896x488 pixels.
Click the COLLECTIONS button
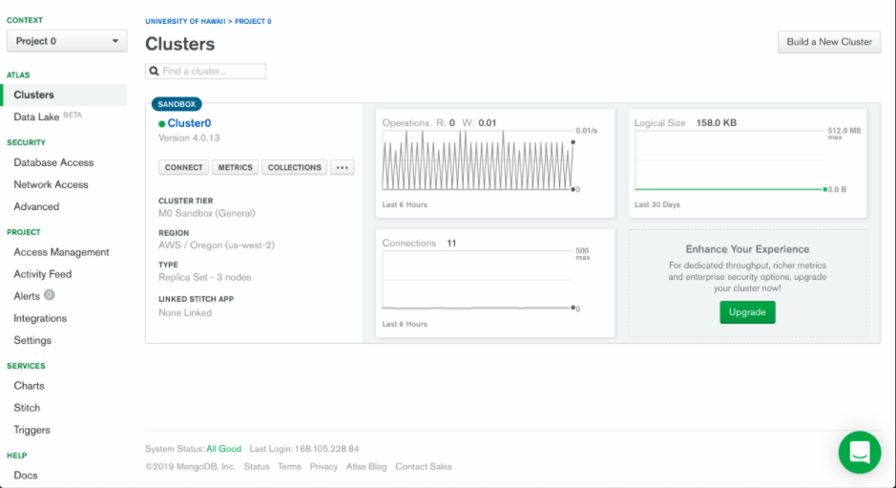294,168
